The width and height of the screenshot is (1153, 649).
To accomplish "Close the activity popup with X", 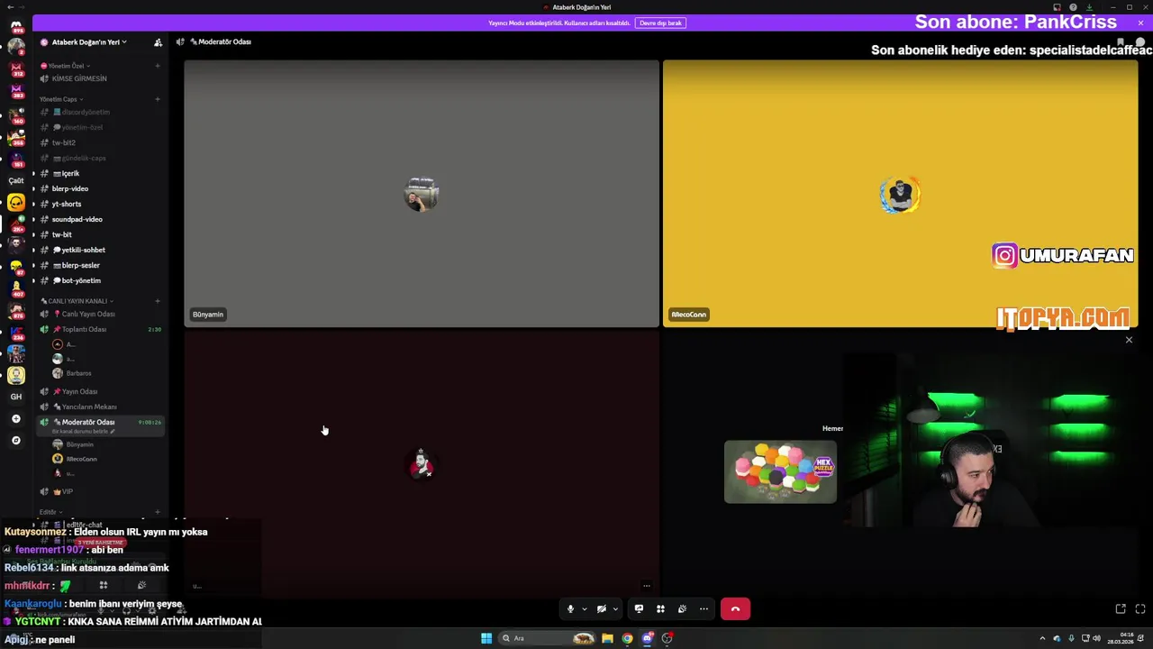I will pos(1129,340).
